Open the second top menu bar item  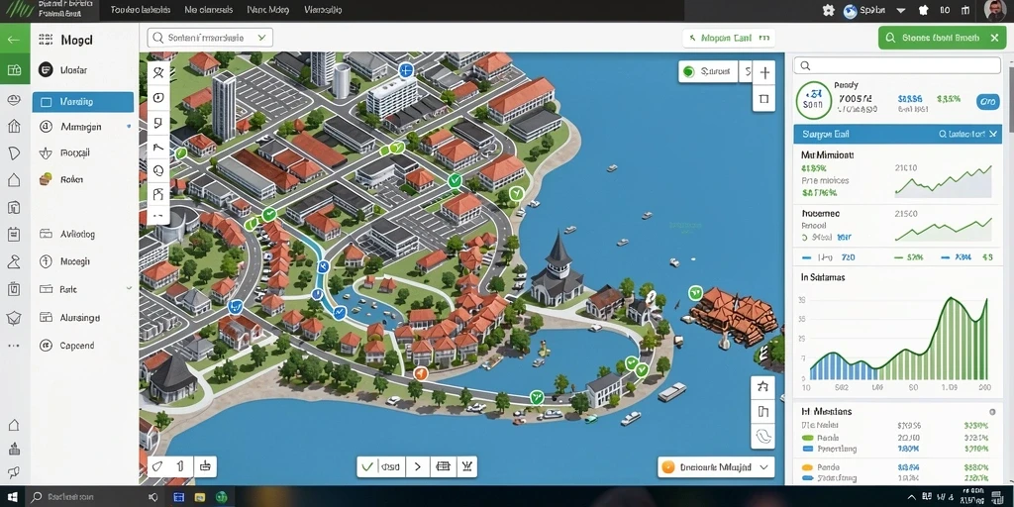coord(208,10)
